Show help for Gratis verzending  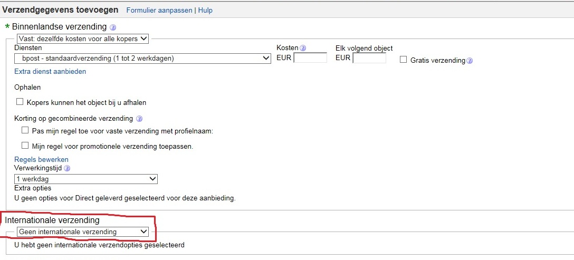[x=470, y=61]
